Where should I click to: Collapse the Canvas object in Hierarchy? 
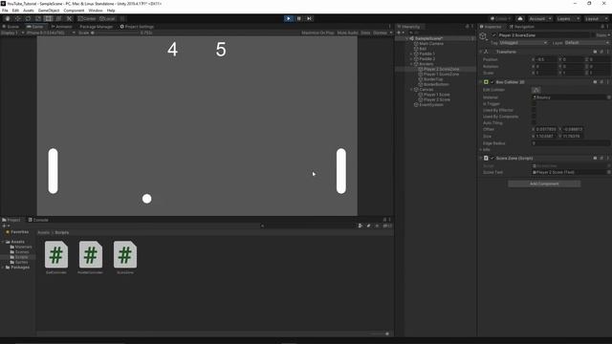[x=411, y=89]
